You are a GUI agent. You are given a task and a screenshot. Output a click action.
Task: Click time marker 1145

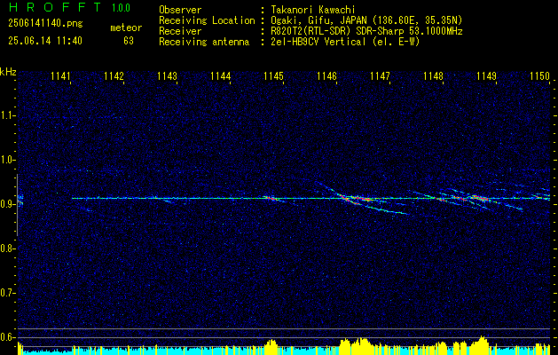pos(273,76)
